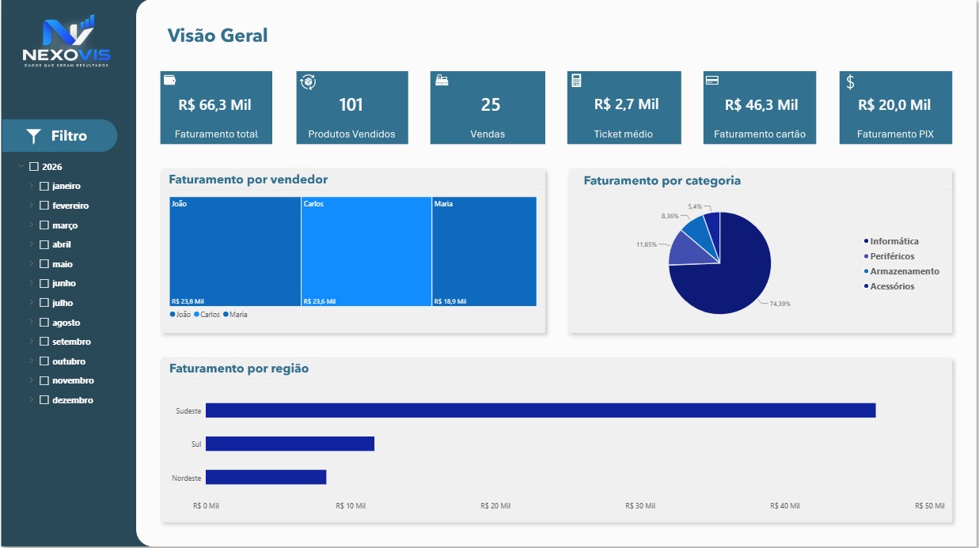Expand the julho month node

pyautogui.click(x=32, y=303)
